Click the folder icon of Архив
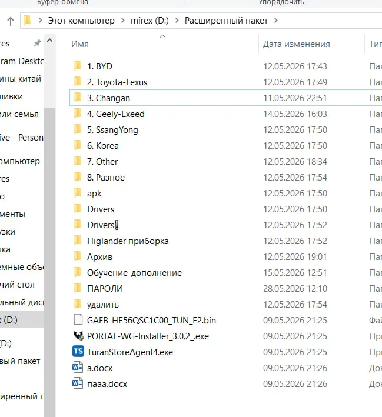Image resolution: width=382 pixels, height=417 pixels. click(x=78, y=256)
